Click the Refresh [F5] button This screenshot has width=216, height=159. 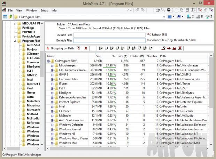pyautogui.click(x=157, y=35)
